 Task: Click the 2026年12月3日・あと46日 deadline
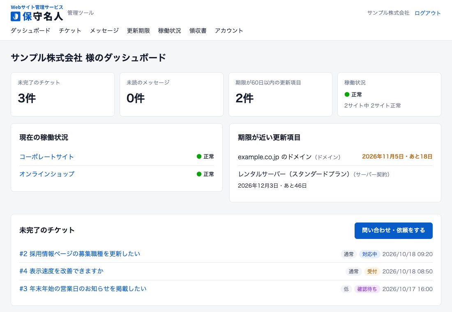pos(272,186)
